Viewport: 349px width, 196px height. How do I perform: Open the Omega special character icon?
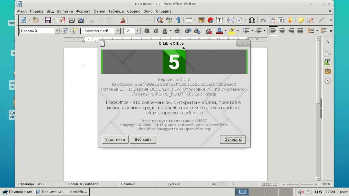click(252, 20)
